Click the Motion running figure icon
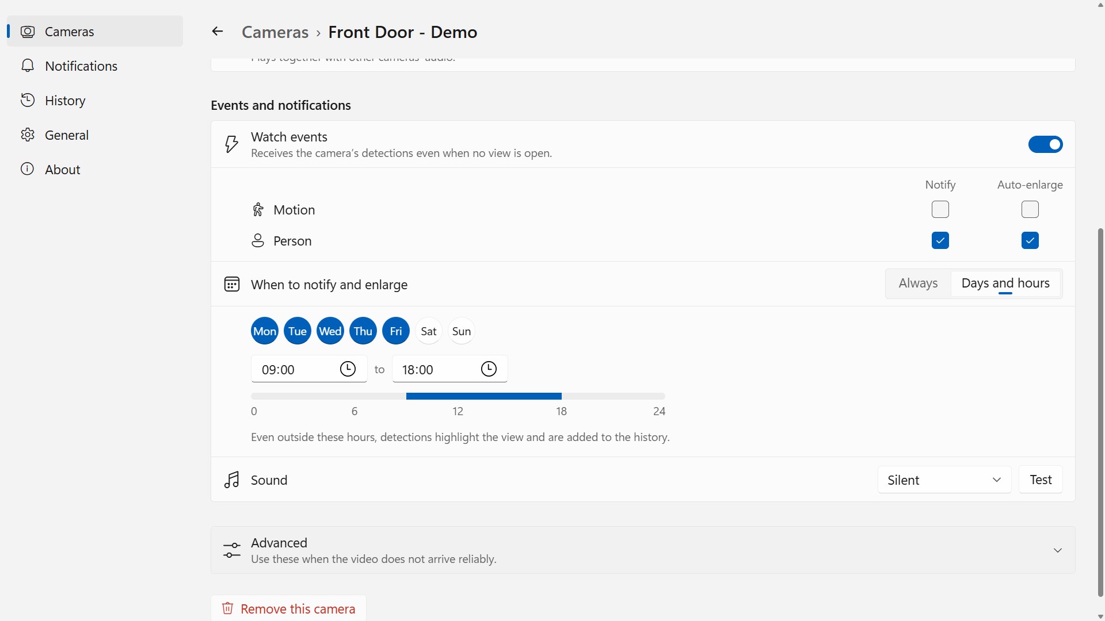 tap(258, 210)
